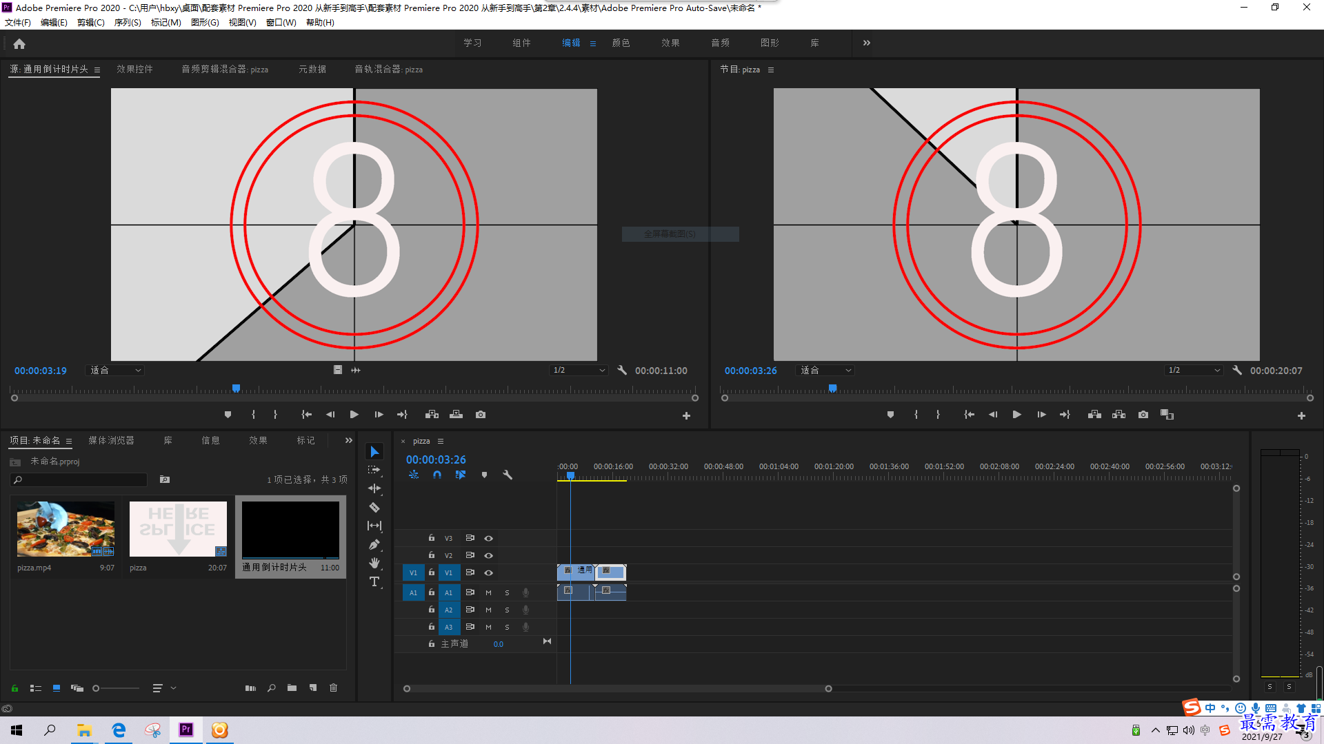Image resolution: width=1324 pixels, height=744 pixels.
Task: Toggle track lock on V3
Action: click(x=432, y=538)
